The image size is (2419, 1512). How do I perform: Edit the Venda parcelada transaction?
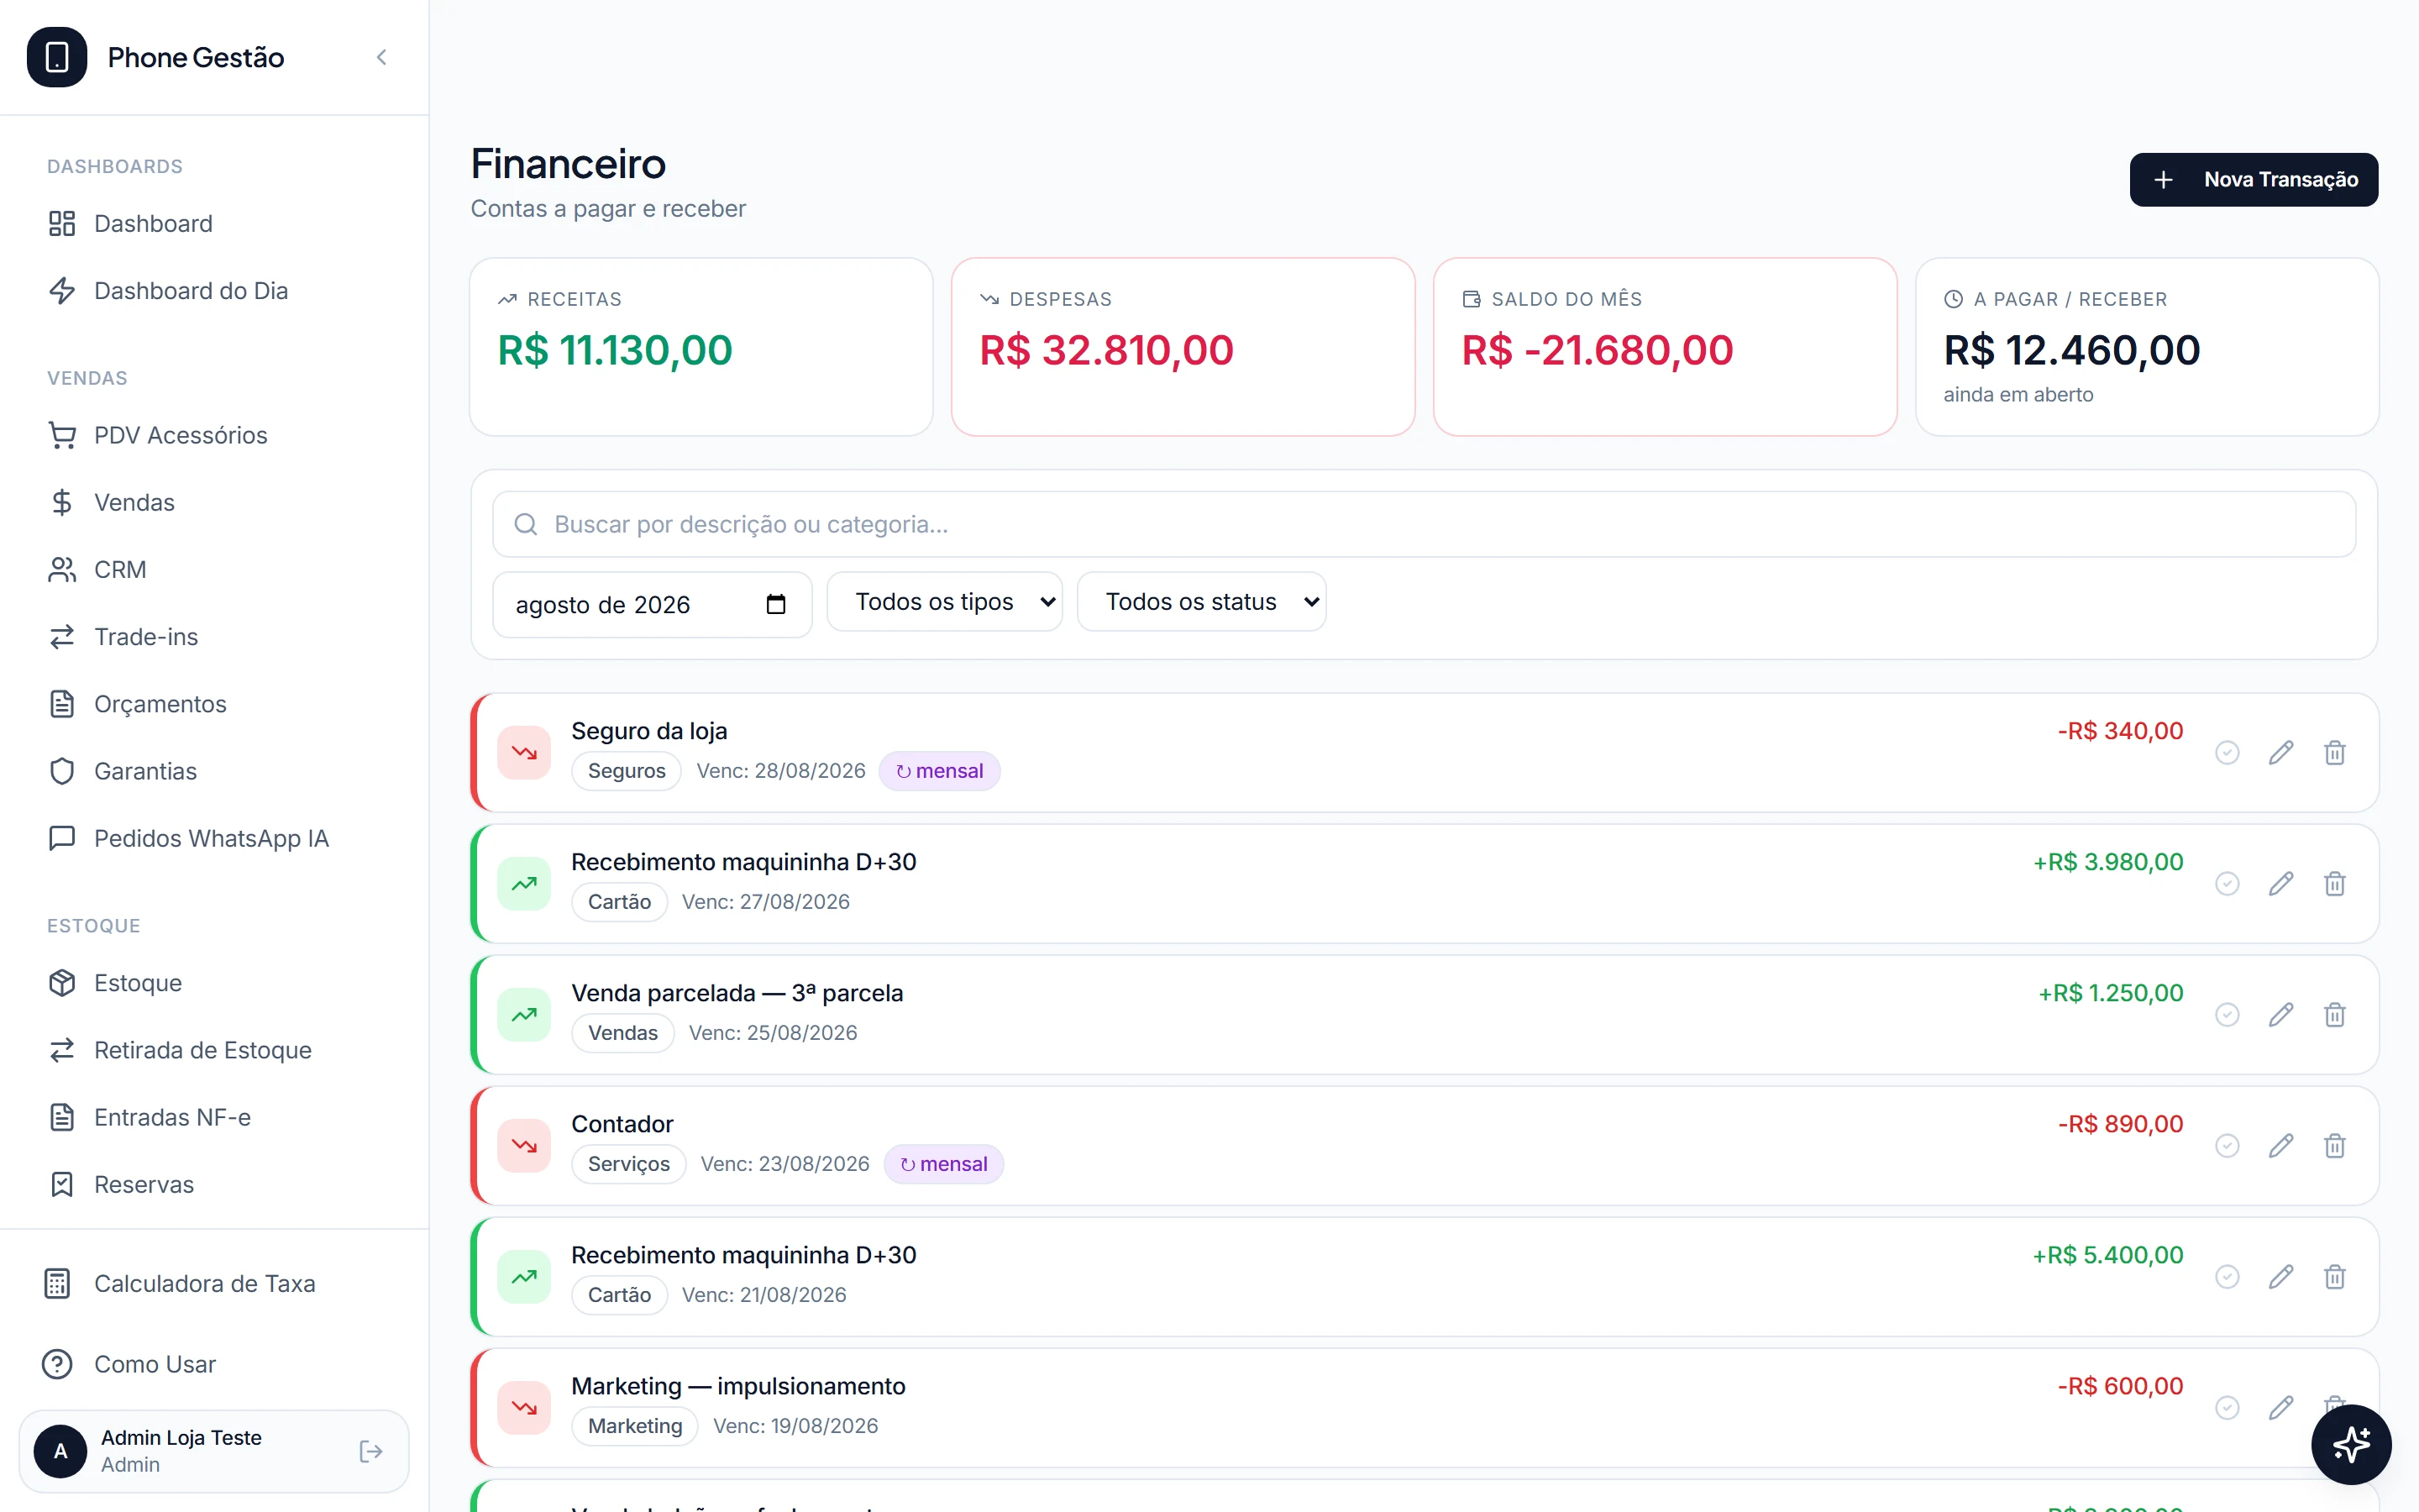2281,1015
